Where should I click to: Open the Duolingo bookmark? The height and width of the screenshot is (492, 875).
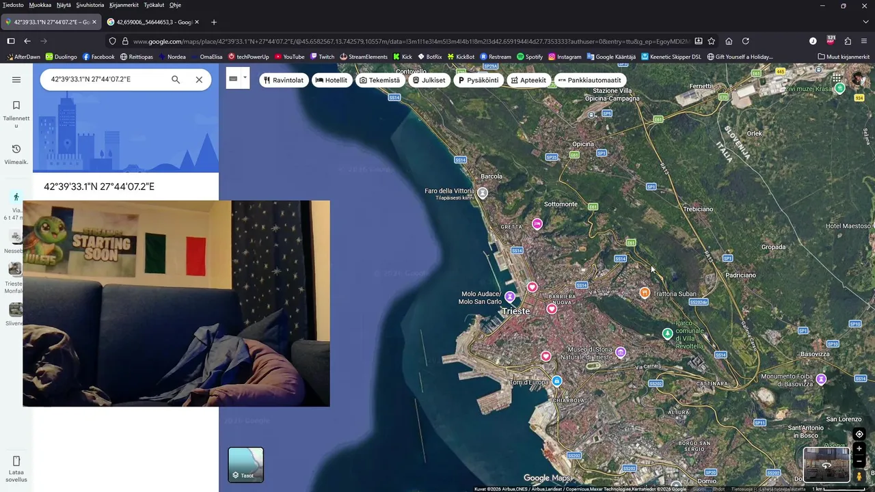coord(61,57)
